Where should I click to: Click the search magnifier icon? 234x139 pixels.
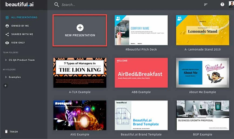click(x=56, y=5)
